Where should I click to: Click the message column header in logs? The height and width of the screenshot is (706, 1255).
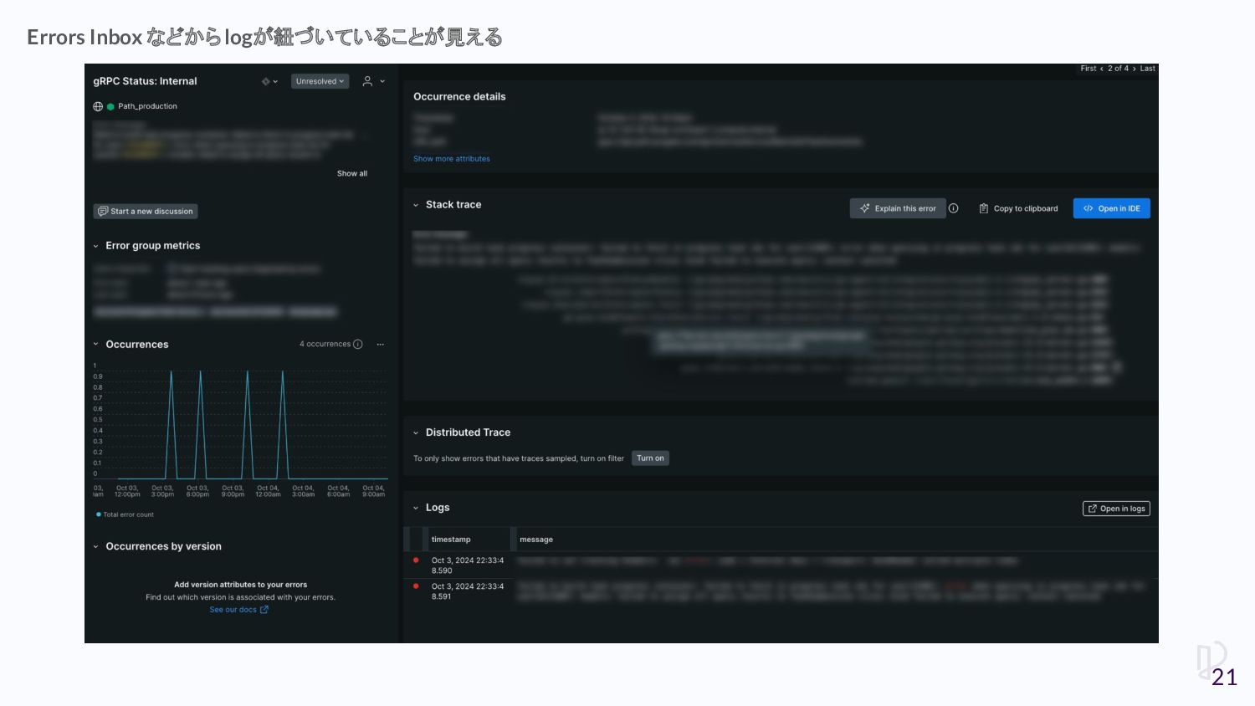[x=536, y=540]
